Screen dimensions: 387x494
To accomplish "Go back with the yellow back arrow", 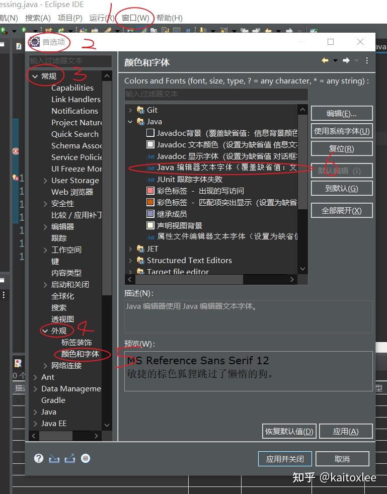I will (325, 60).
